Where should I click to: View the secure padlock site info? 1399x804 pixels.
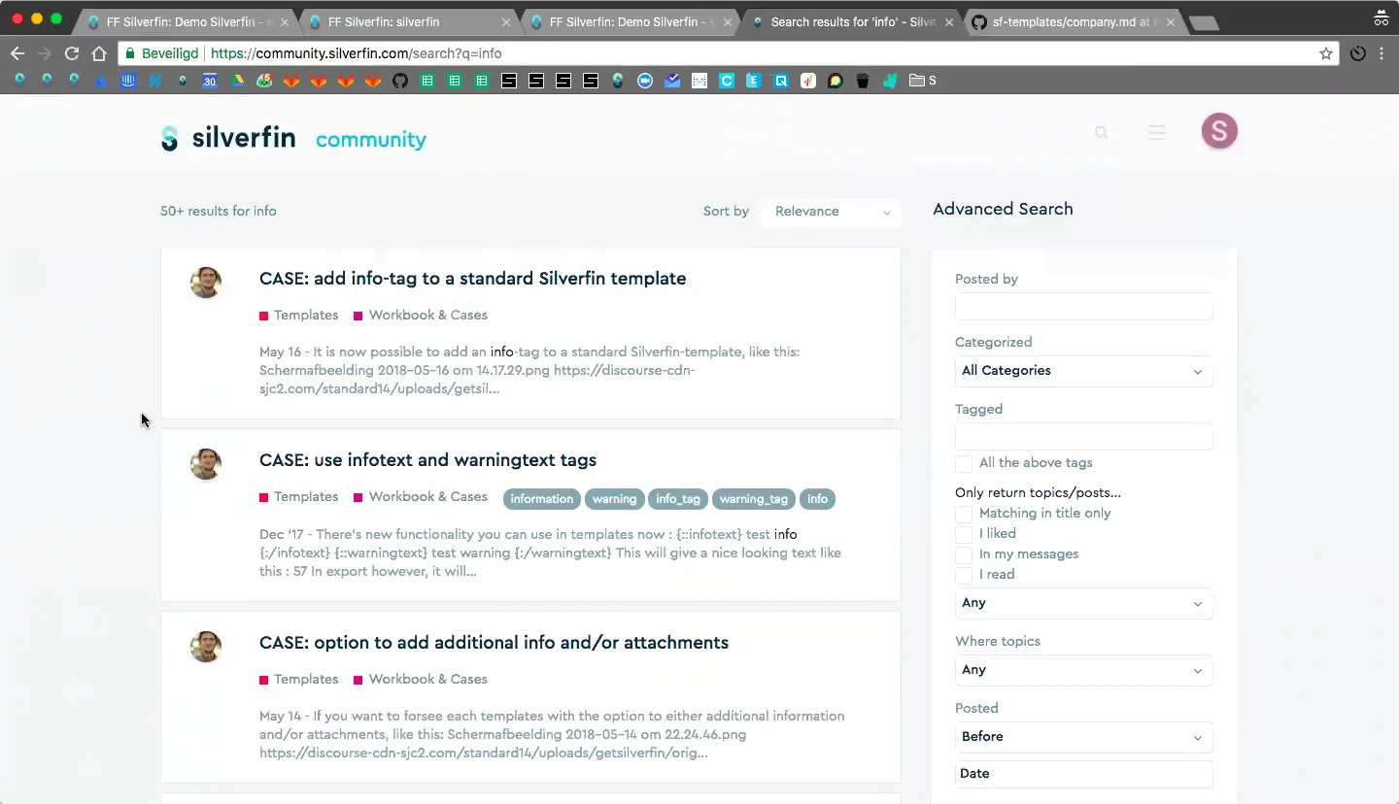click(130, 53)
